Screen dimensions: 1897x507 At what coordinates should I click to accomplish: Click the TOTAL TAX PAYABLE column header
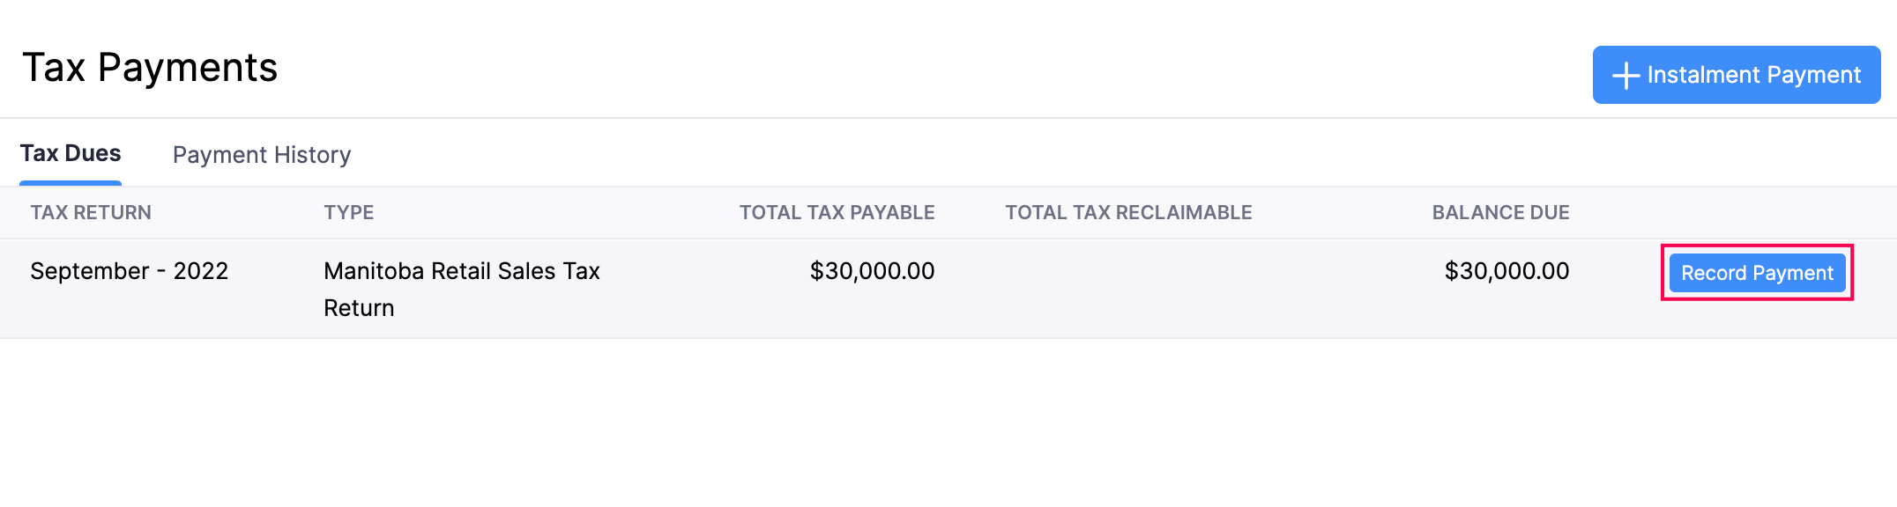pos(837,212)
